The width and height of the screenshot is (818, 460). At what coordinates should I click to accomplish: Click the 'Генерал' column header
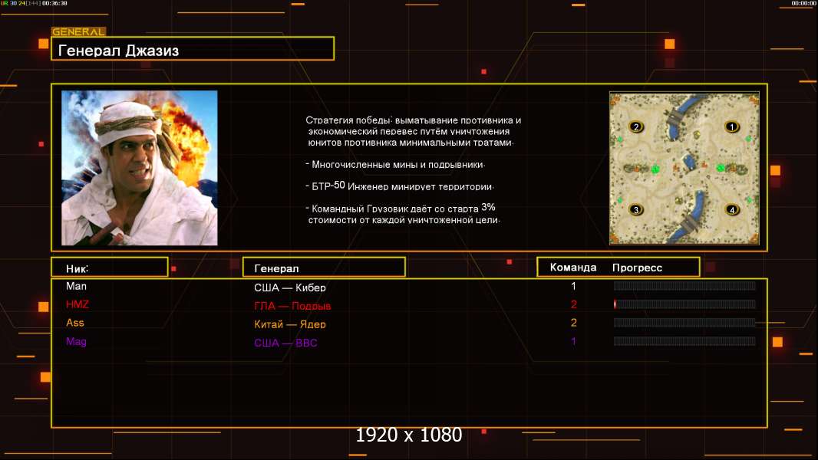324,267
